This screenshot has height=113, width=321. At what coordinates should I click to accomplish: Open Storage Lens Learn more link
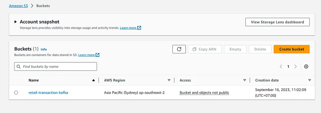130,28
